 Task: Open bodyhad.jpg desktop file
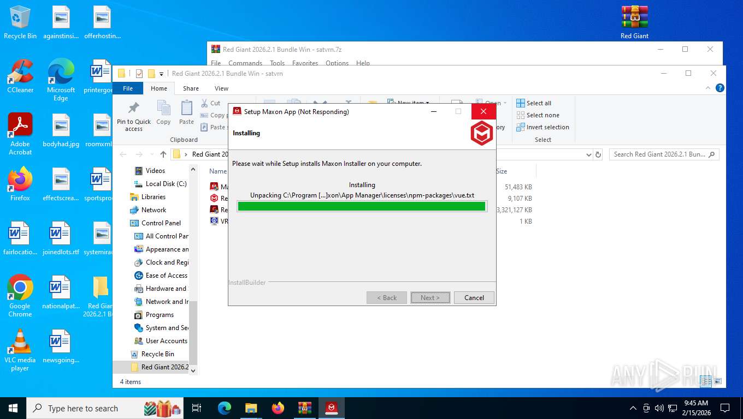pos(61,131)
